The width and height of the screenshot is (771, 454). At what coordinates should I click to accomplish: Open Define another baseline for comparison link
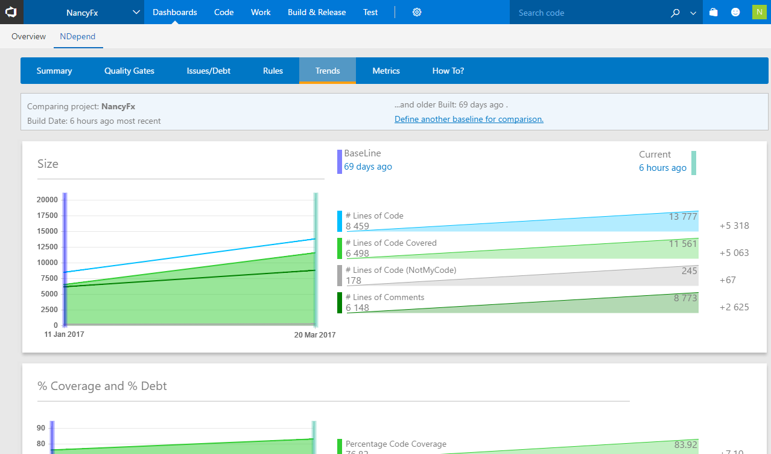point(469,119)
